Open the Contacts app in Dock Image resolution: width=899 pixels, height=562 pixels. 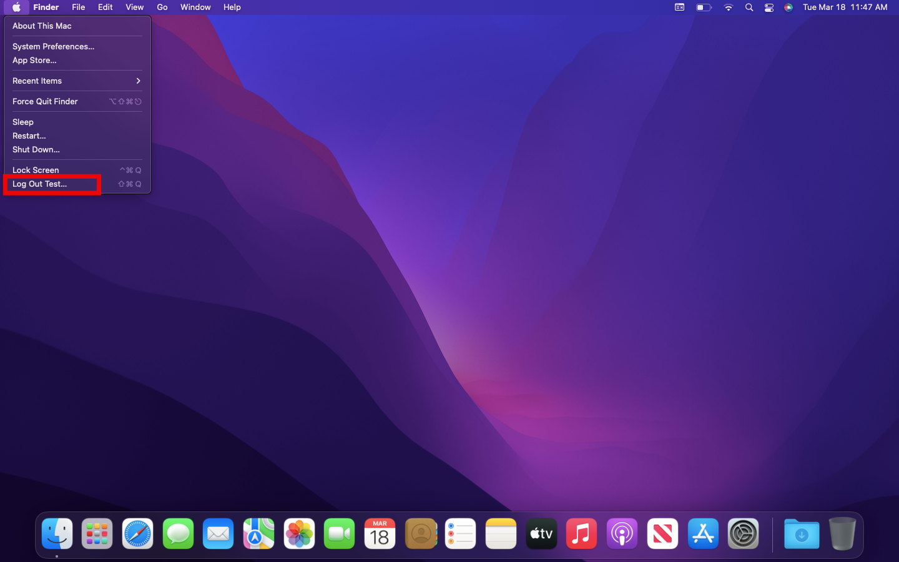coord(420,534)
